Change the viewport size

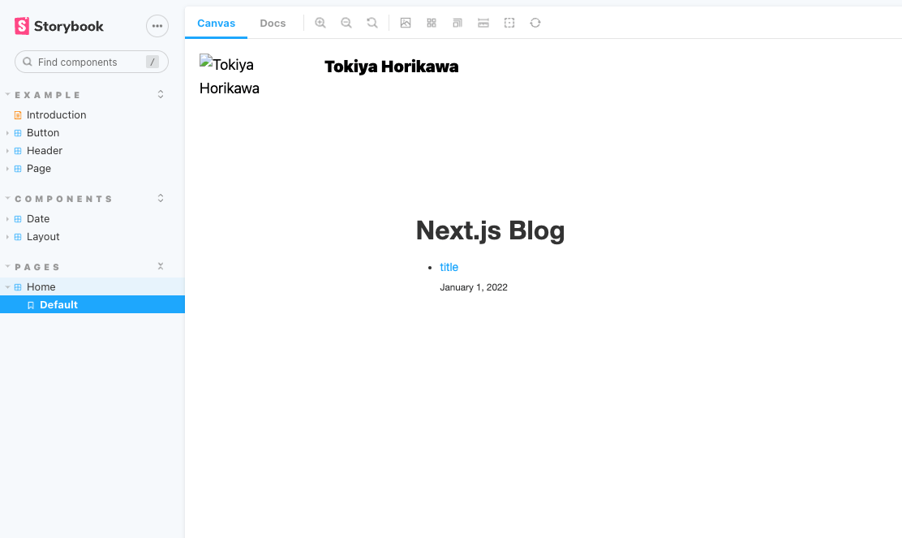457,23
